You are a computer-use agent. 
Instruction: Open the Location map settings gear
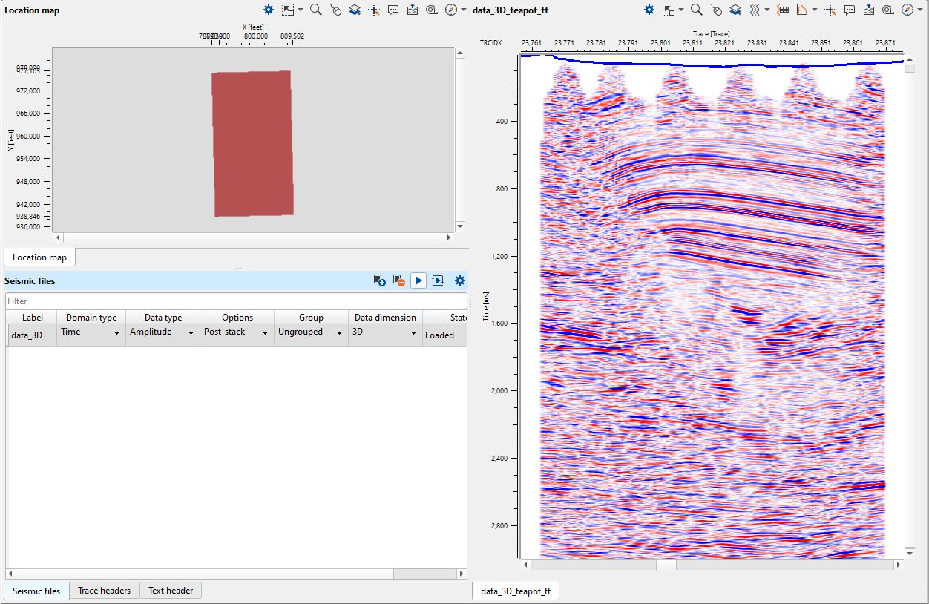click(268, 10)
